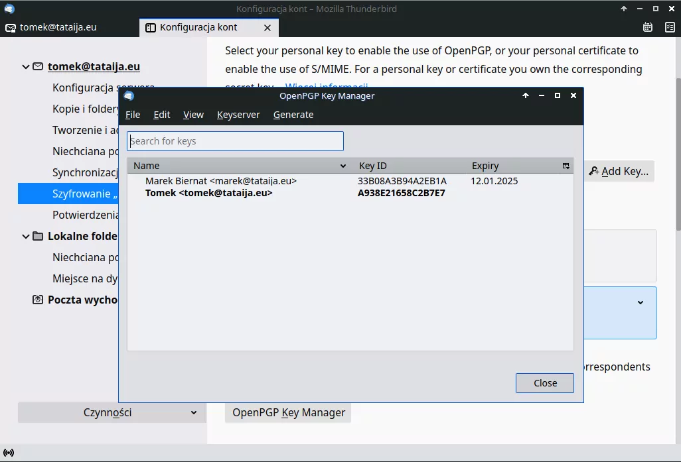Minimize the OpenPGP Key Manager window
Image resolution: width=681 pixels, height=462 pixels.
coord(542,95)
